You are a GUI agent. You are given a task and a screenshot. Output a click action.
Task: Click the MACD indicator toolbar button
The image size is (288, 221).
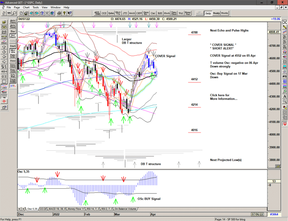(x=131, y=14)
